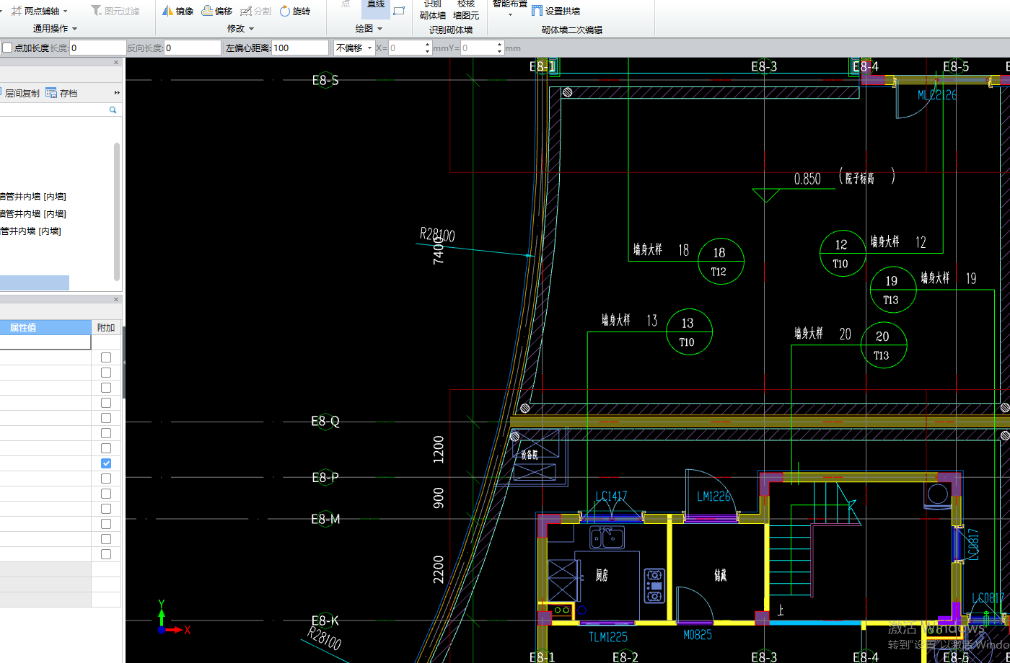Image resolution: width=1010 pixels, height=663 pixels.
Task: Toggle the third 附加 checkbox
Action: 106,388
